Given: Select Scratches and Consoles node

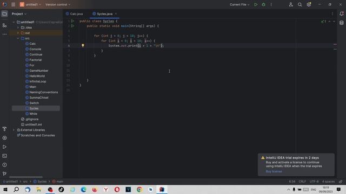Looking at the screenshot, I should click(x=38, y=135).
